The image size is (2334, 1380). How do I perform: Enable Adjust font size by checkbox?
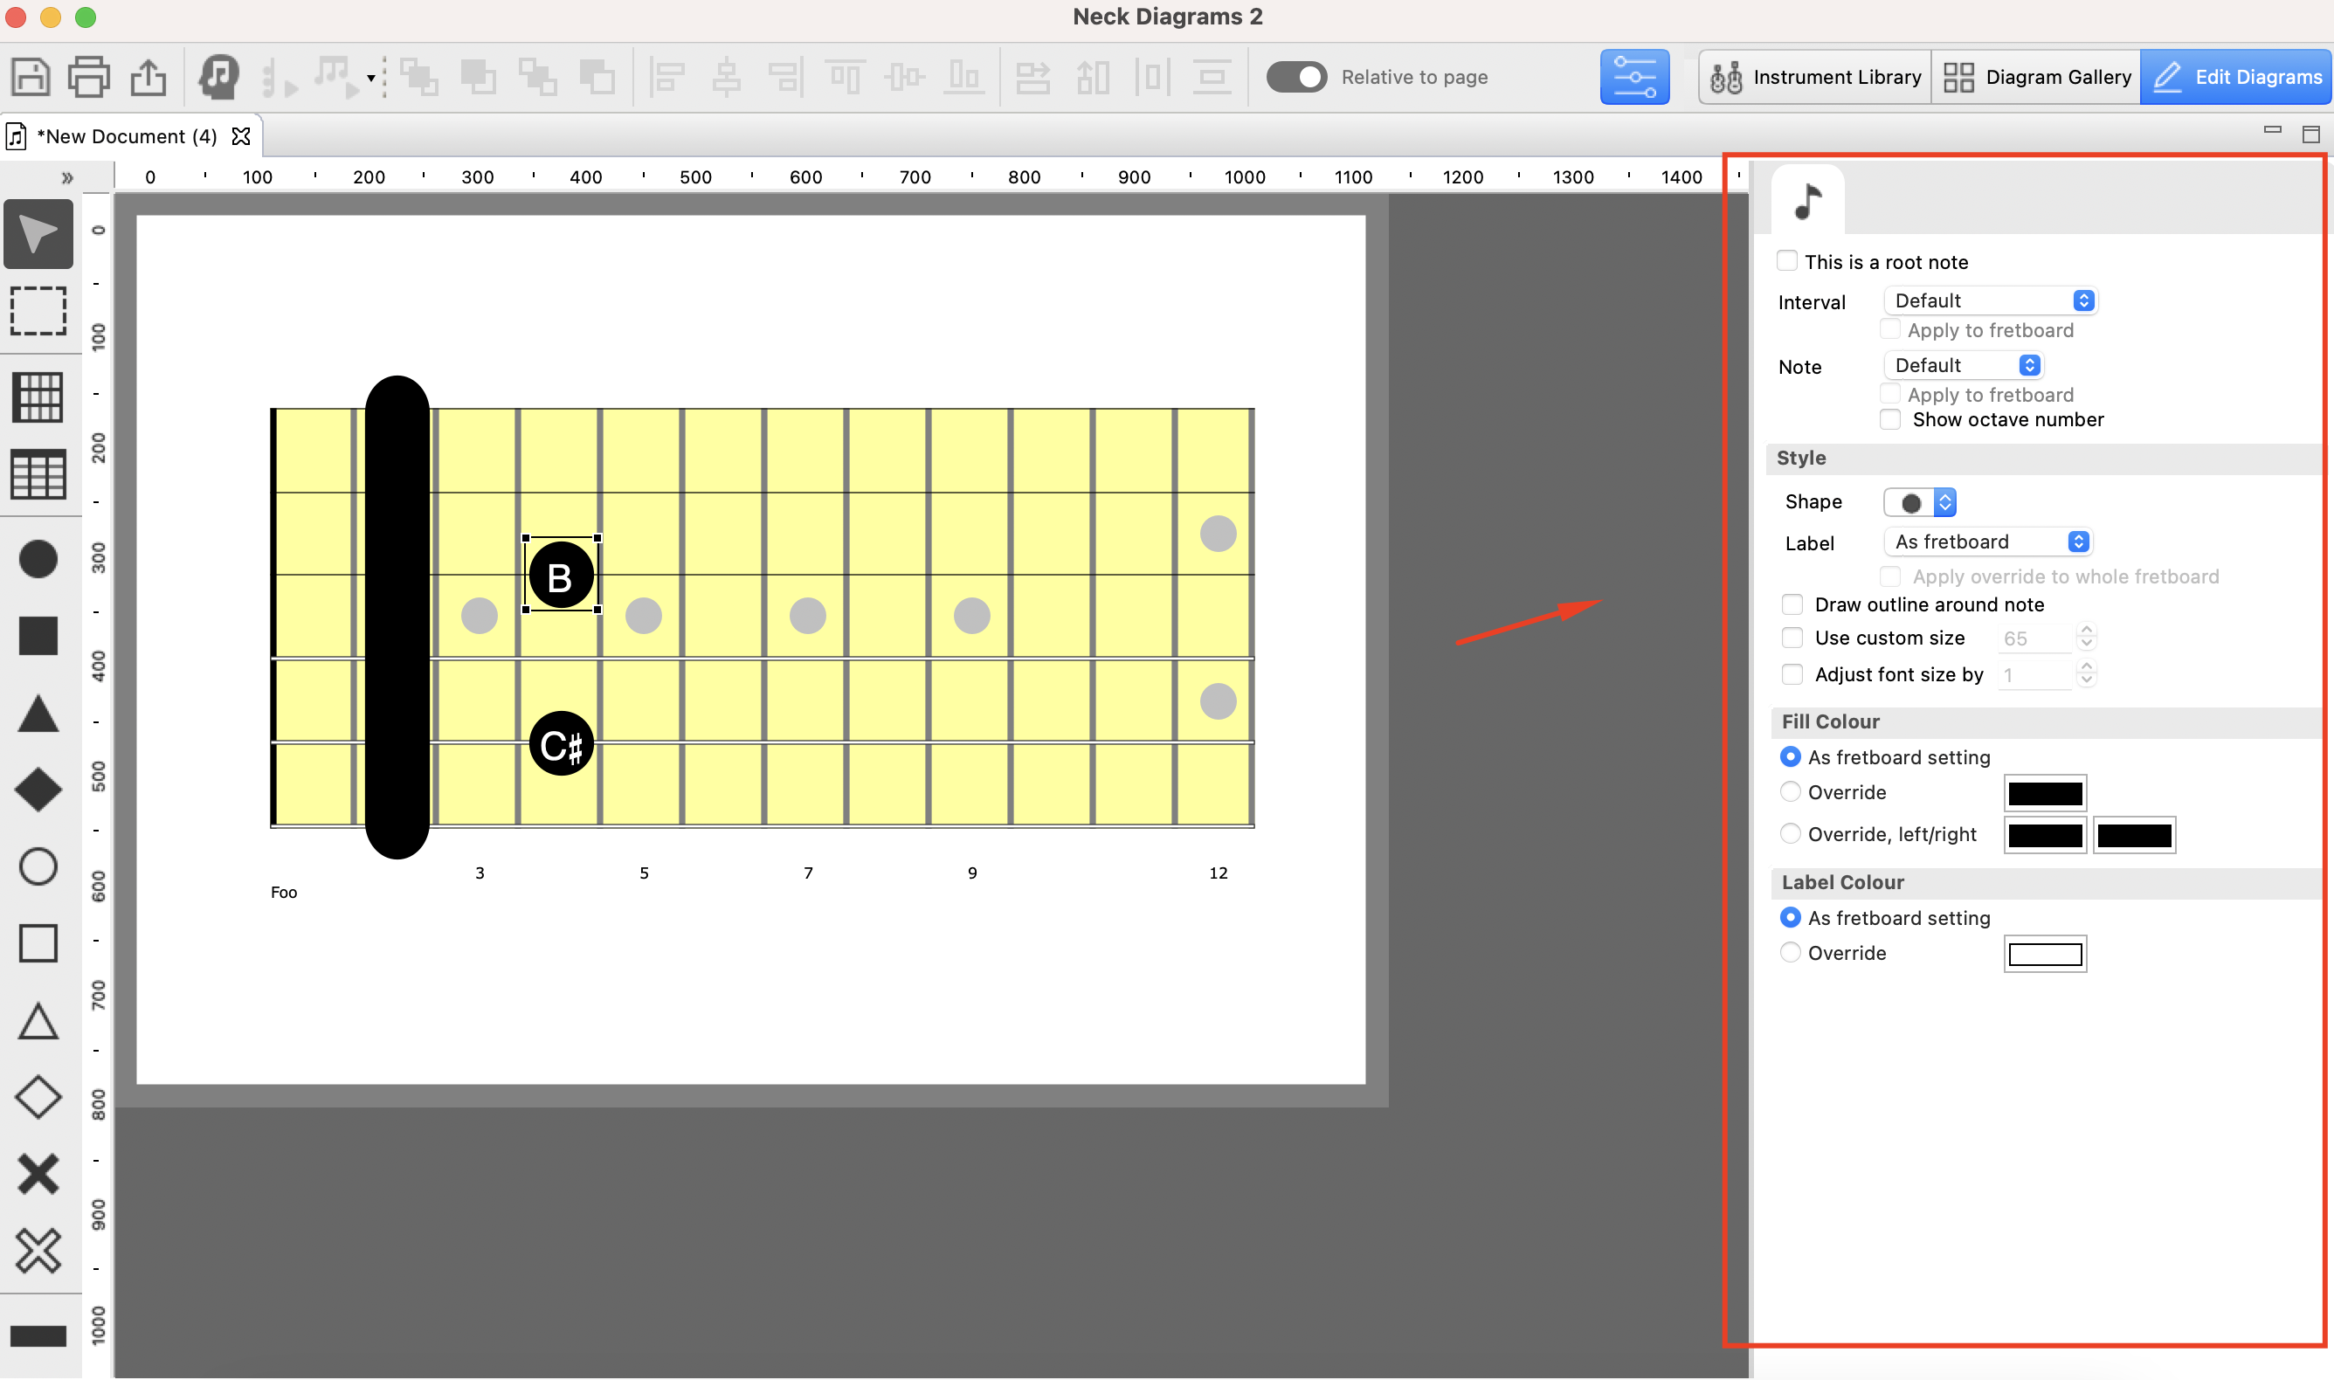1792,674
